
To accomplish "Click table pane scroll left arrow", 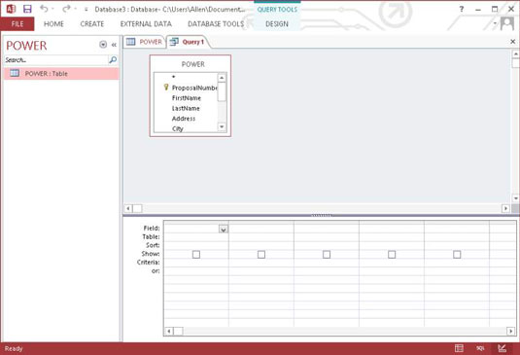I will coord(128,209).
